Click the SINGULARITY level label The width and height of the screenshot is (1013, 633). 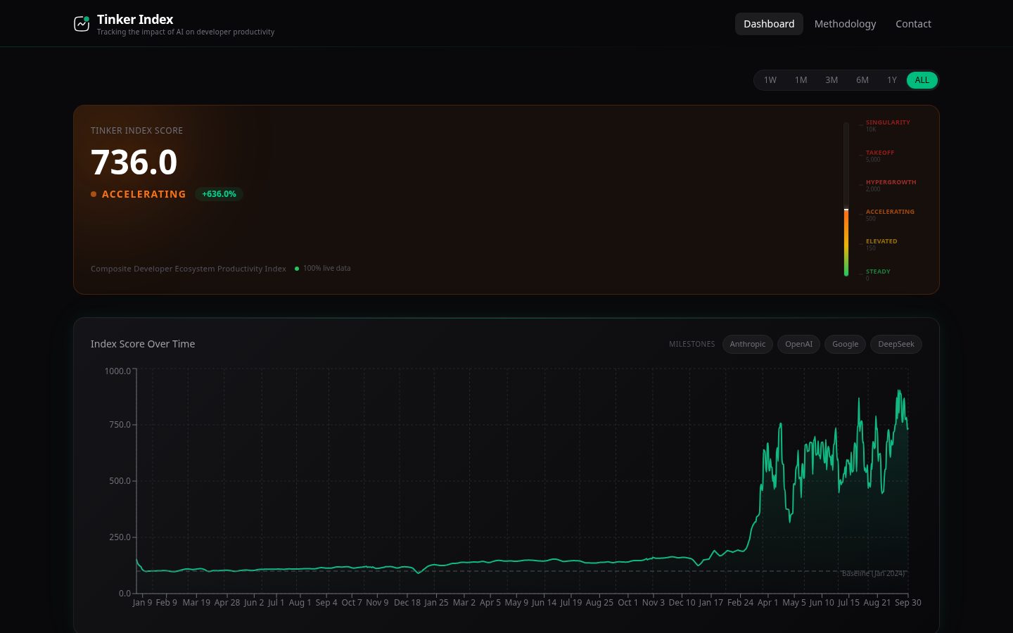point(888,122)
